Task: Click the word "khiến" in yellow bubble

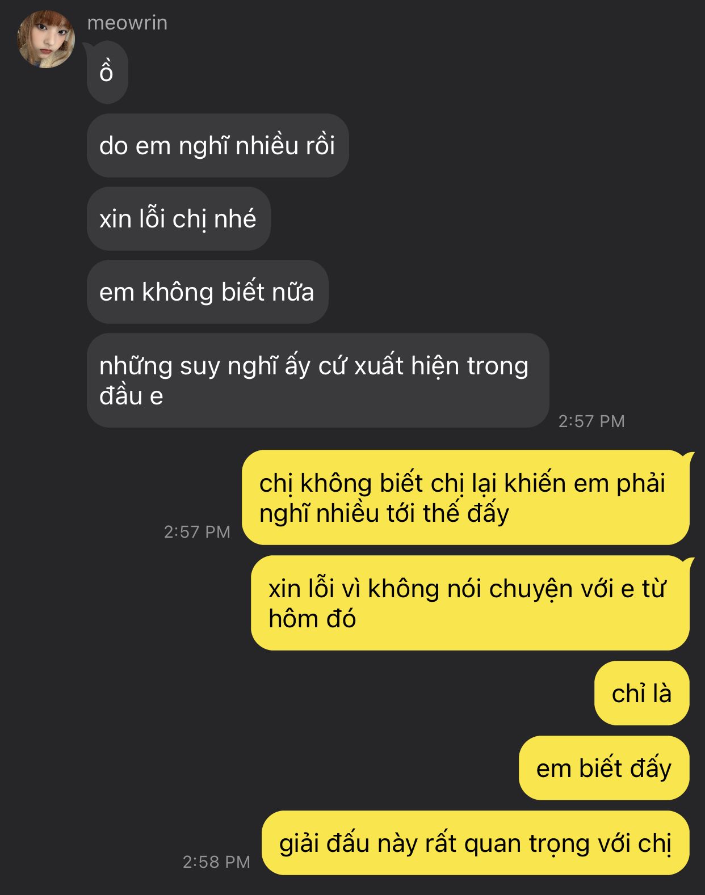Action: [535, 483]
